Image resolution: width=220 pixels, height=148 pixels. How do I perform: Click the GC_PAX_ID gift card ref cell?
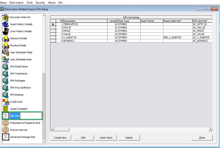pyautogui.click(x=202, y=28)
